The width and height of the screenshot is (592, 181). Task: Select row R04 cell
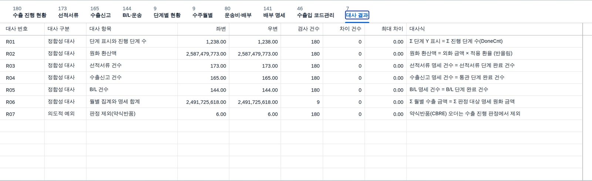point(22,78)
